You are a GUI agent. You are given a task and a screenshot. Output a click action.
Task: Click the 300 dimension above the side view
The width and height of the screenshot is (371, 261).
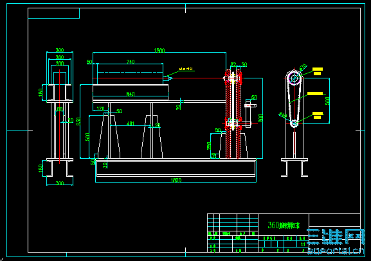(x=60, y=50)
